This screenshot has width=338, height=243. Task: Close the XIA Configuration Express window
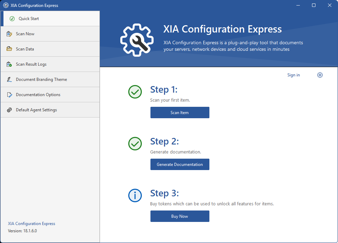click(x=330, y=6)
